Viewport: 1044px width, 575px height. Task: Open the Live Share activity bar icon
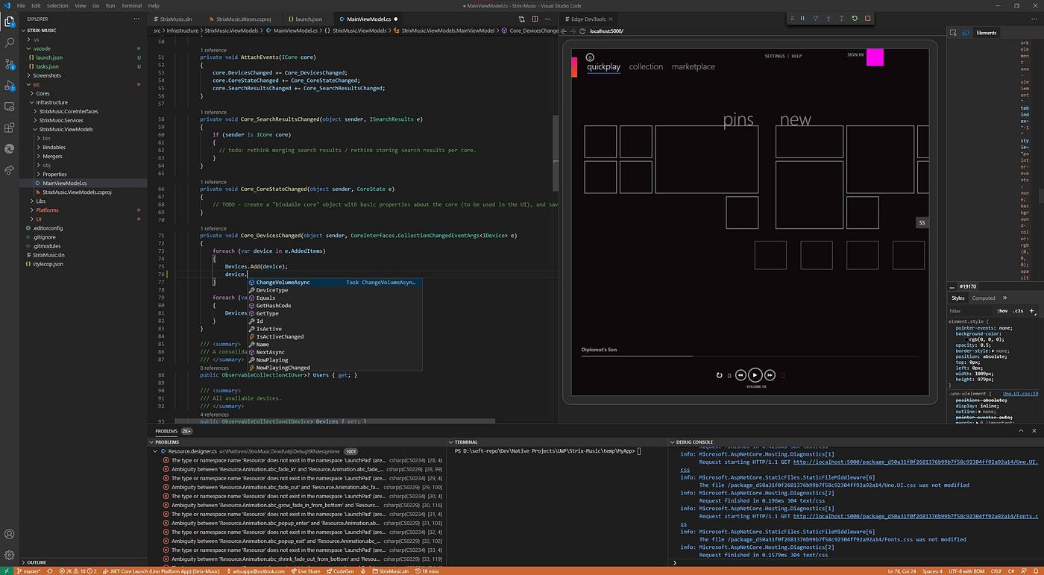[10, 170]
